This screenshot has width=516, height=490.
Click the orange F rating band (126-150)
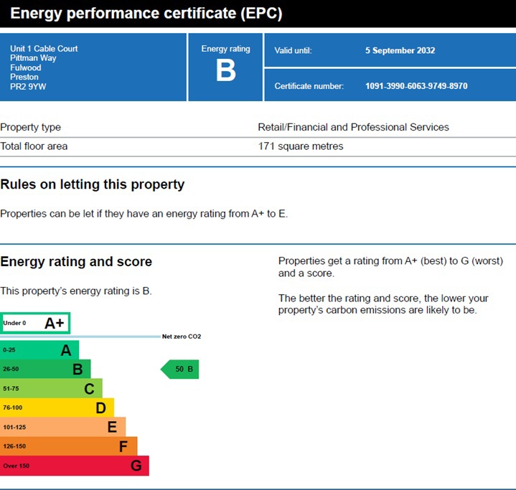pyautogui.click(x=68, y=446)
